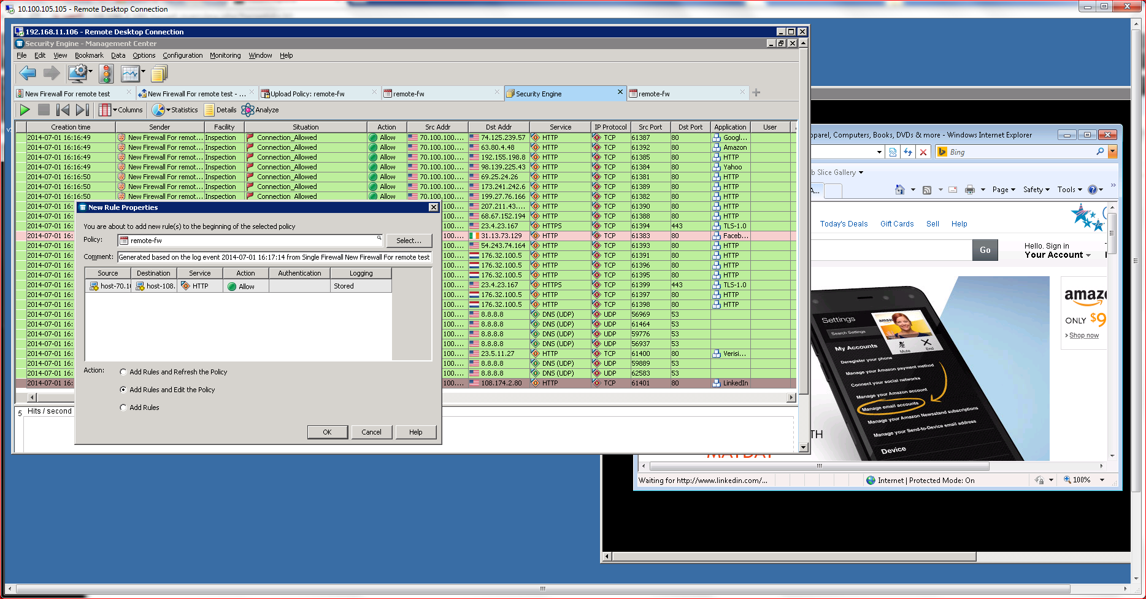Open the IE address bar dropdown arrow
The height and width of the screenshot is (599, 1146).
coord(879,152)
